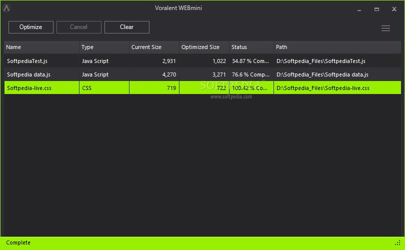This screenshot has height=250, width=405.
Task: Select the Softpedia-live.css file name
Action: 29,88
